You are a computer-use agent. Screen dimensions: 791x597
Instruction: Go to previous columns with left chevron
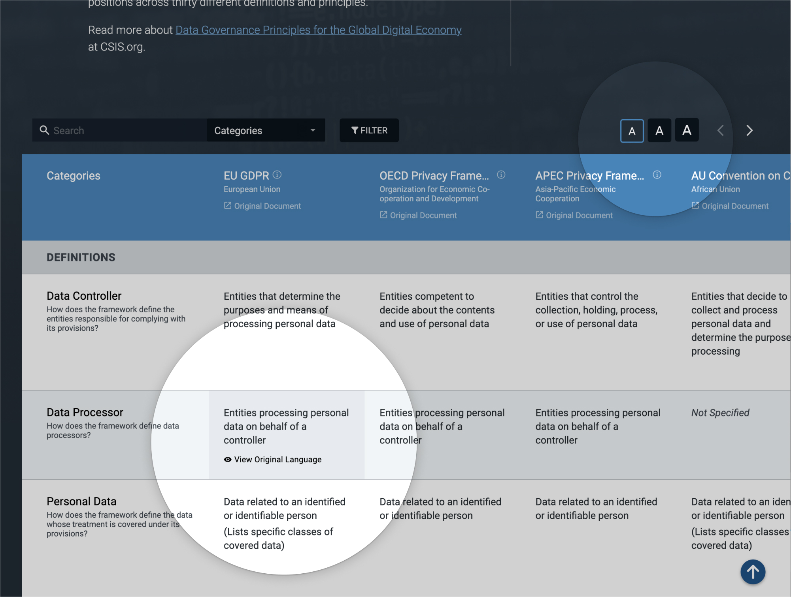[721, 130]
